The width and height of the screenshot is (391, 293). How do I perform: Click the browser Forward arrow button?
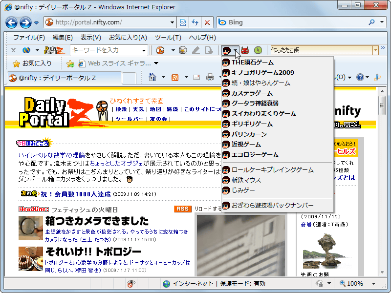(x=25, y=22)
